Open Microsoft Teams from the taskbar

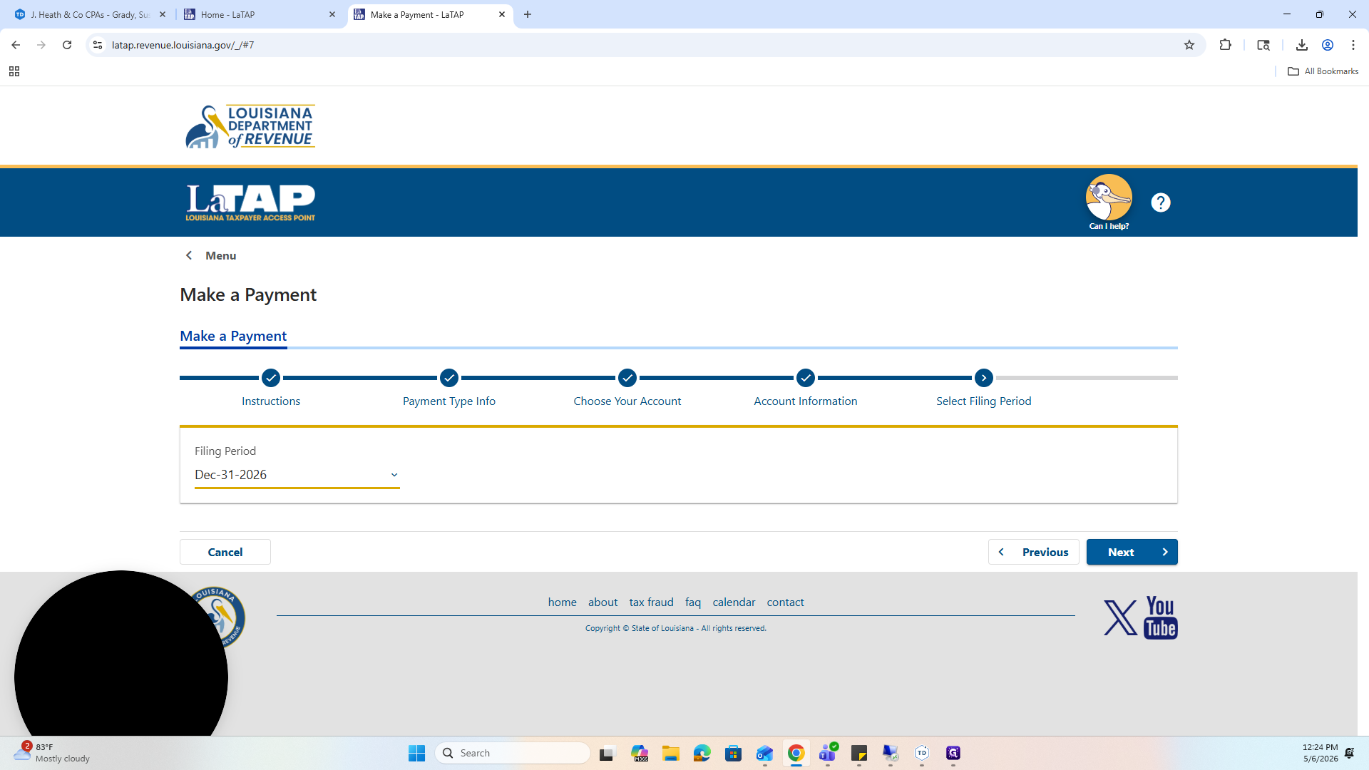click(827, 753)
